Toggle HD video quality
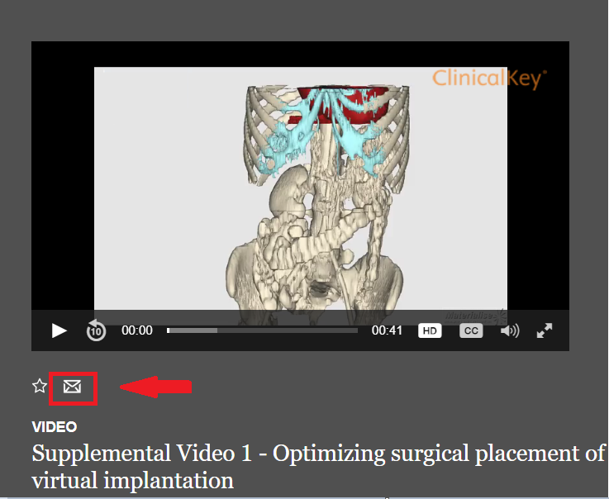Image resolution: width=609 pixels, height=499 pixels. pyautogui.click(x=430, y=330)
